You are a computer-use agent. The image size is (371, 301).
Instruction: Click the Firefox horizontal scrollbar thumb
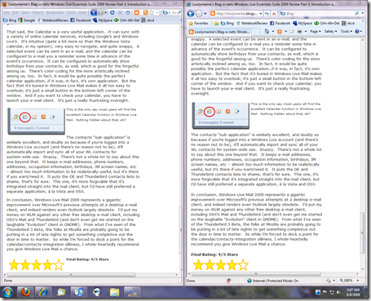[71, 275]
